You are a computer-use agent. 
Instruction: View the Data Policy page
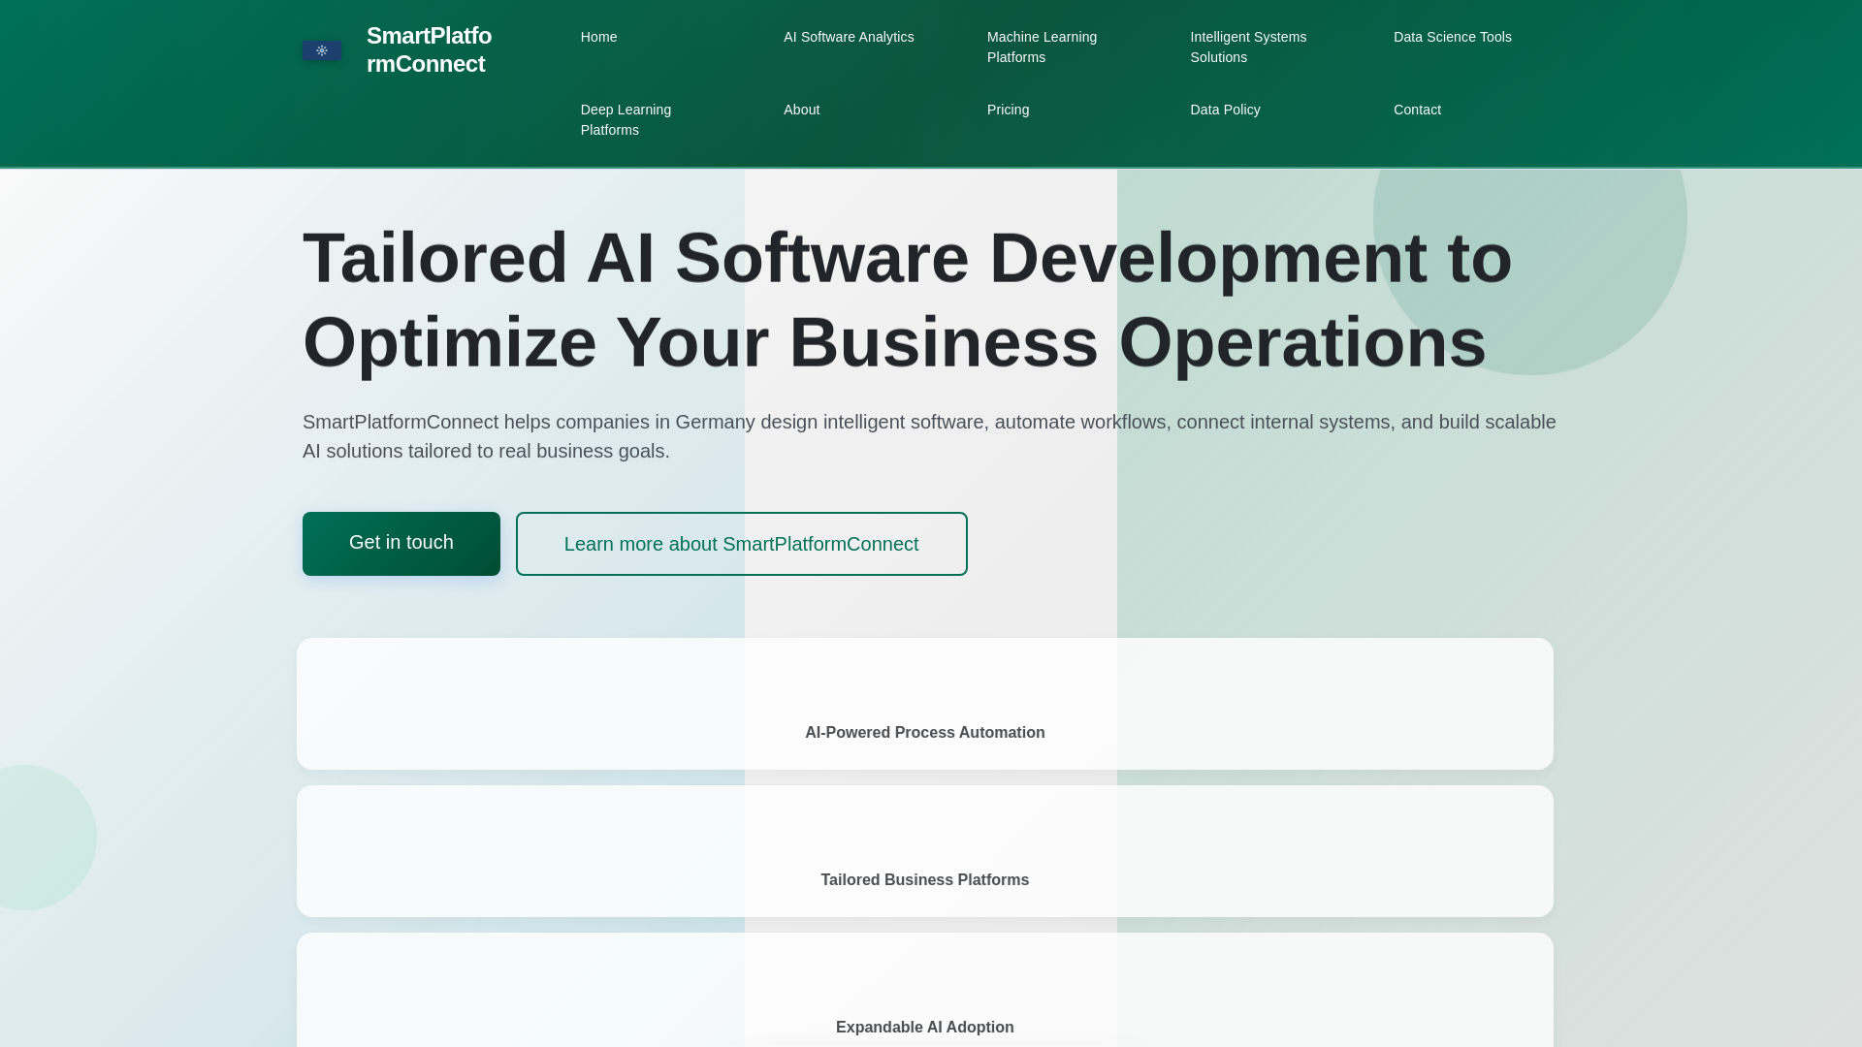pyautogui.click(x=1225, y=110)
